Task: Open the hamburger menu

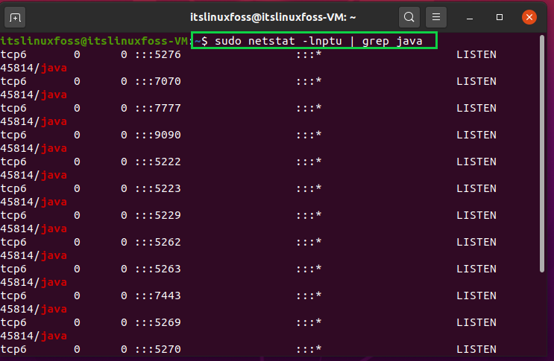Action: 436,17
